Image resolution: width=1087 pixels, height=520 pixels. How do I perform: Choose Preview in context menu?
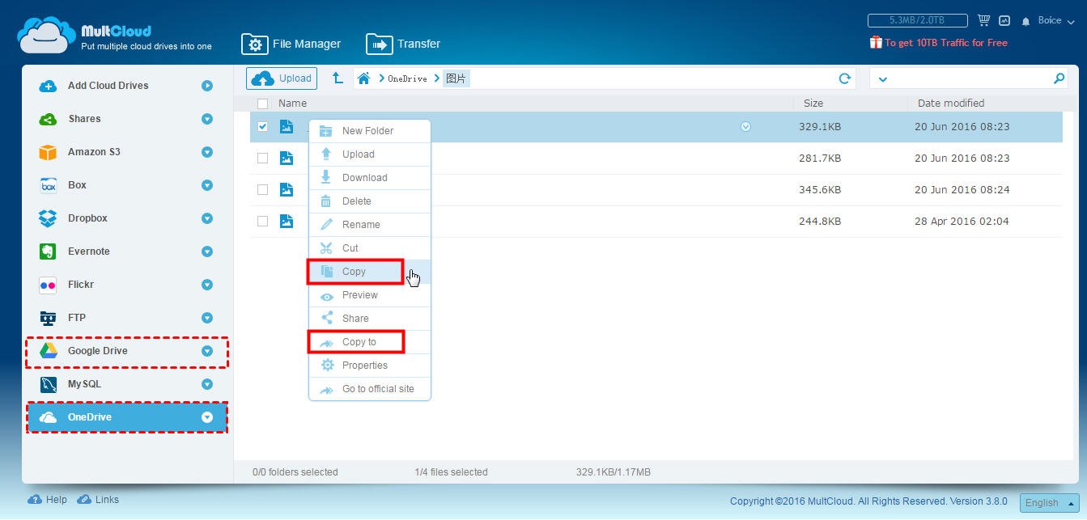pos(370,295)
